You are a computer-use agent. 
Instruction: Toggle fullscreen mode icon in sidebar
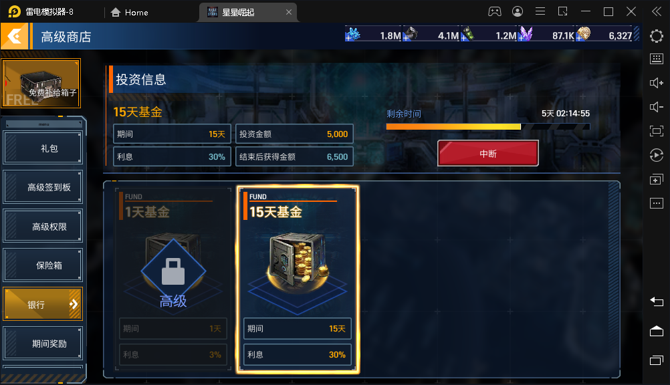[x=657, y=131]
